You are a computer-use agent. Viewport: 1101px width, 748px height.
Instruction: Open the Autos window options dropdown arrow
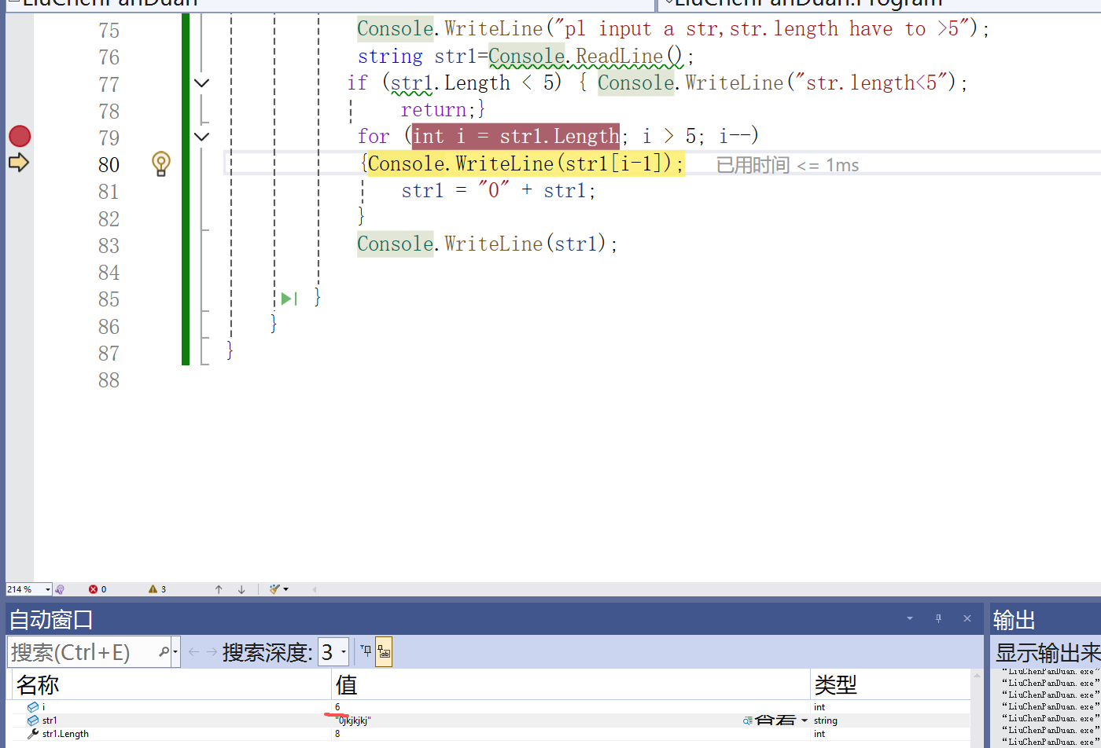click(910, 619)
